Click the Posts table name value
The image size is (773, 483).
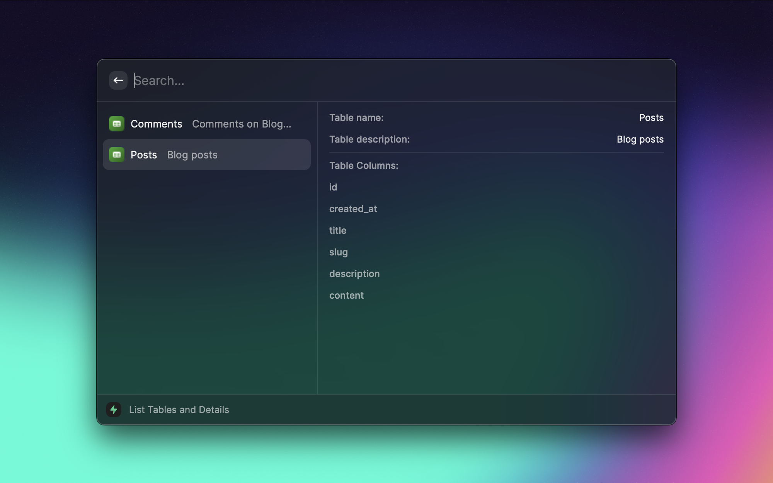tap(651, 118)
